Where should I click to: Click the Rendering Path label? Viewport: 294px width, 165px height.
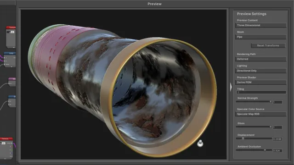pyautogui.click(x=246, y=54)
